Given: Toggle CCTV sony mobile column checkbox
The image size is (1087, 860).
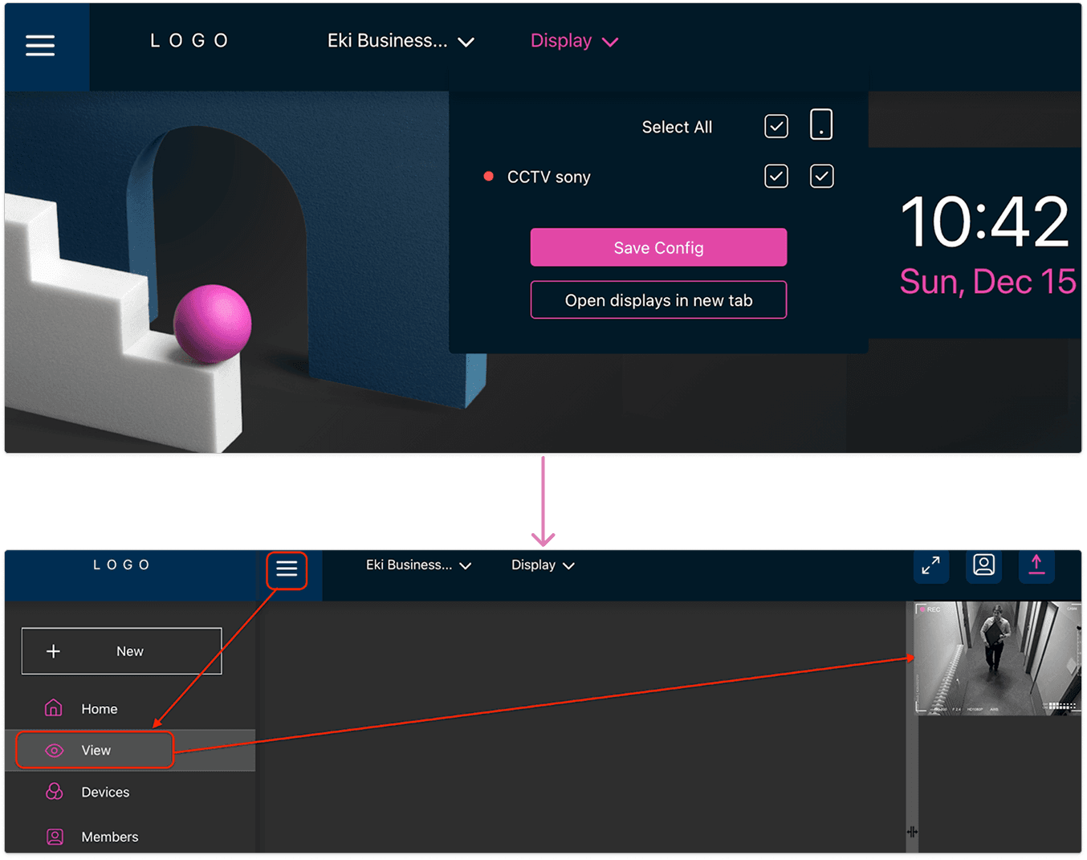Looking at the screenshot, I should [x=821, y=177].
